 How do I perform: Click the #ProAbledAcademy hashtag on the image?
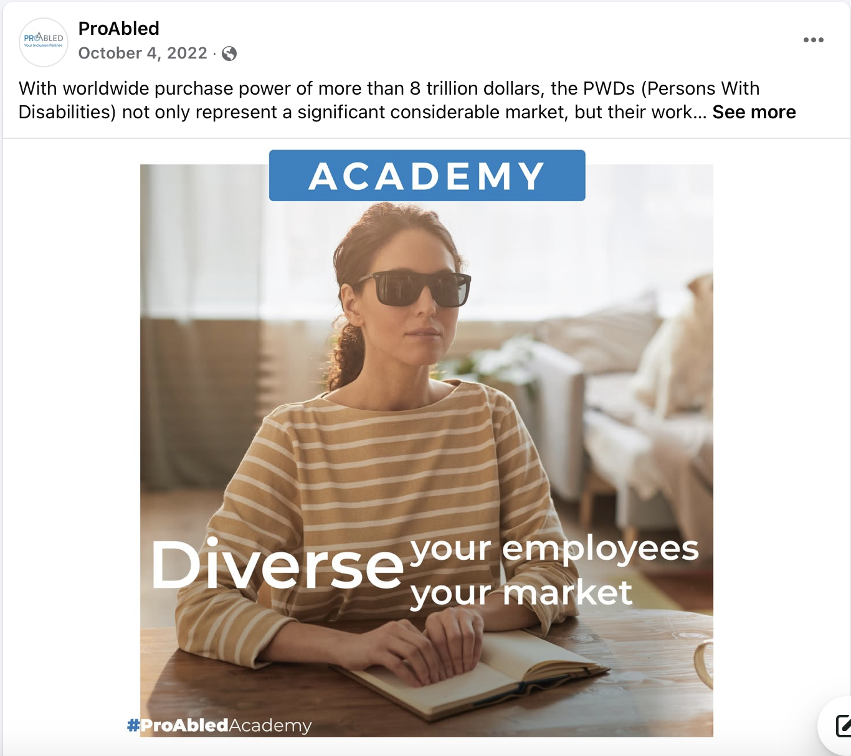click(x=219, y=725)
